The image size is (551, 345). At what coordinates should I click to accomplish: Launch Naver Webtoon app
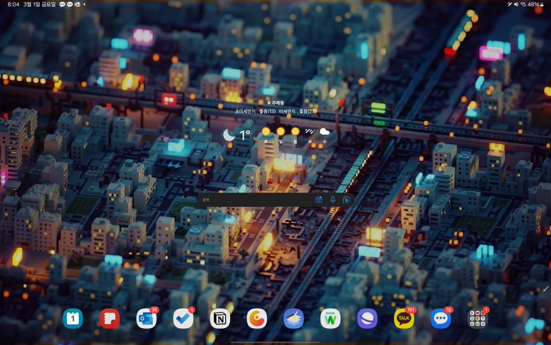(331, 319)
